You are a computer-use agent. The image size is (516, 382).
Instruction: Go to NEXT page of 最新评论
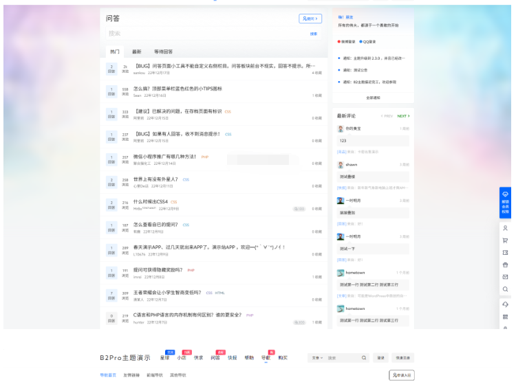click(x=403, y=116)
